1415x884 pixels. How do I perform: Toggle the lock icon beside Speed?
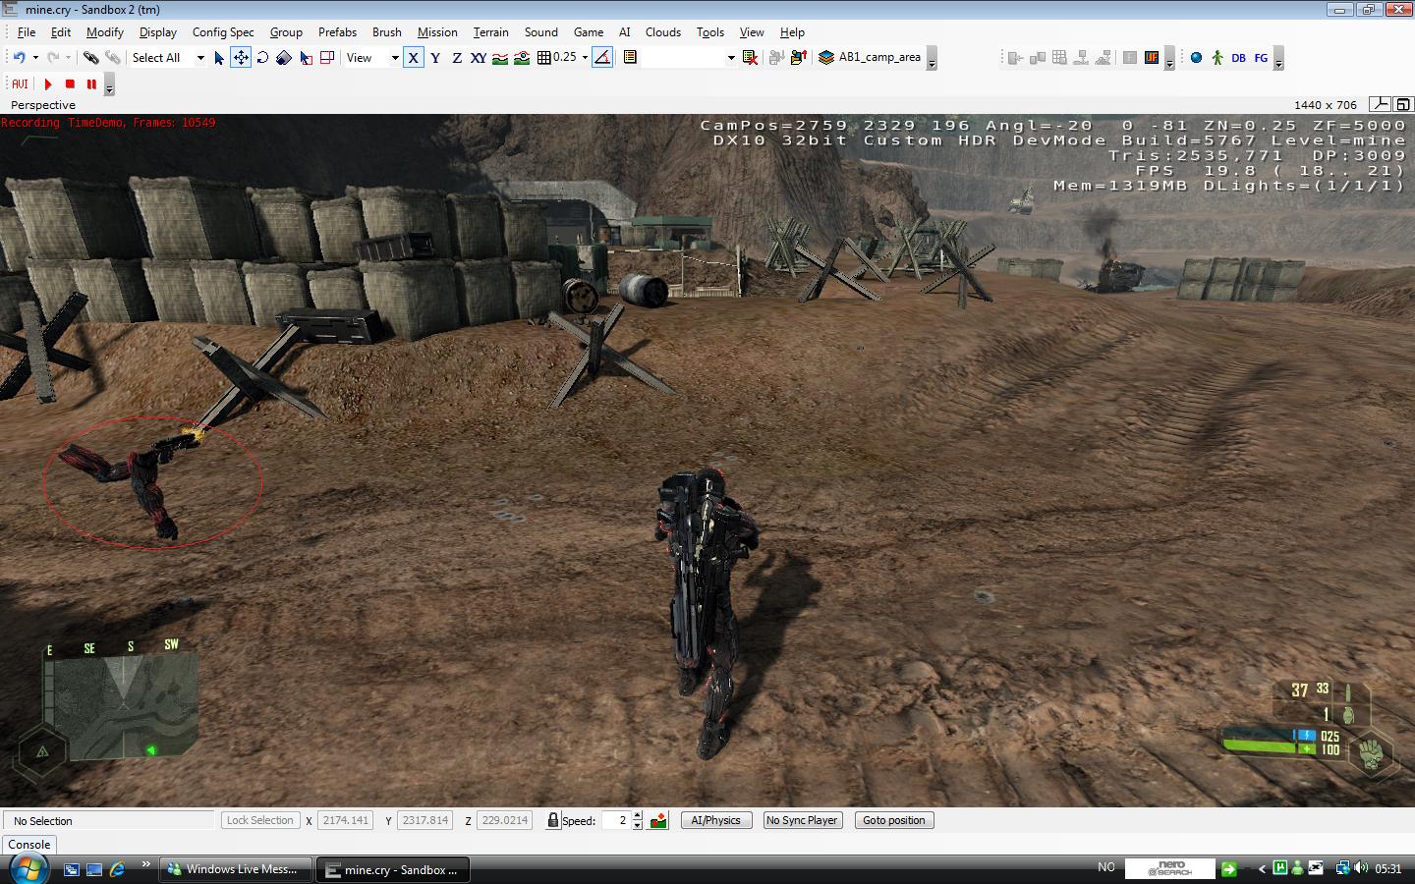pos(553,820)
